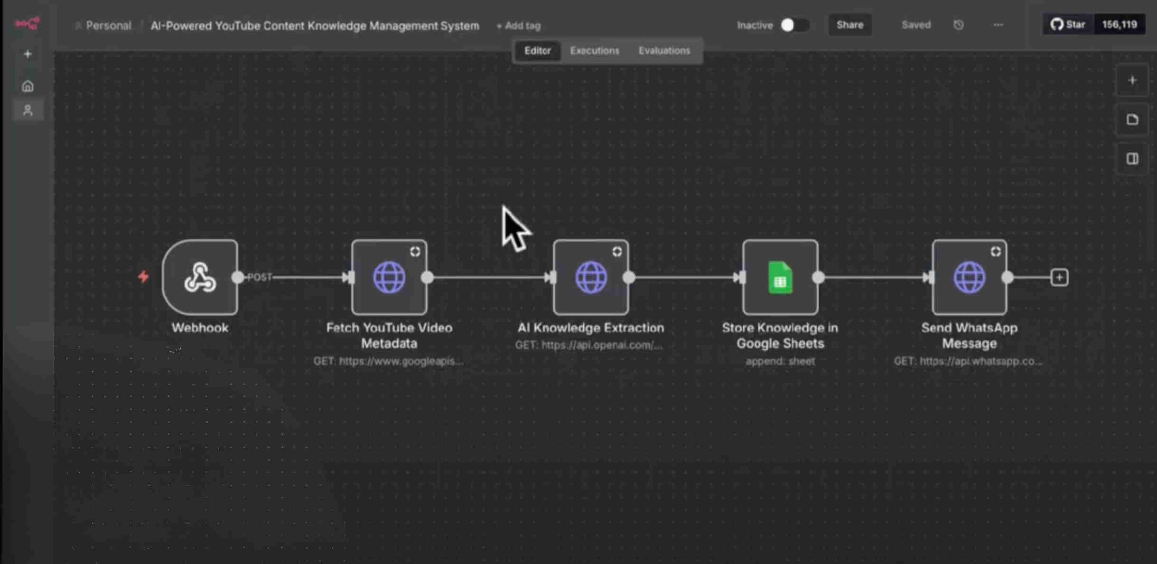This screenshot has width=1157, height=564.
Task: Click the Fetch YouTube node output connector
Action: tap(427, 277)
